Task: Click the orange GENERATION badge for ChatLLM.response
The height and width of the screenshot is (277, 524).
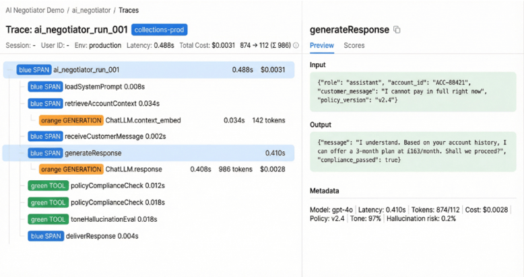Action: pos(71,169)
